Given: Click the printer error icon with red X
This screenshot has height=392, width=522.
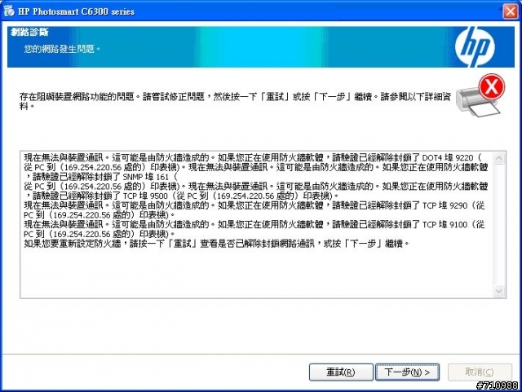Looking at the screenshot, I should coord(480,96).
